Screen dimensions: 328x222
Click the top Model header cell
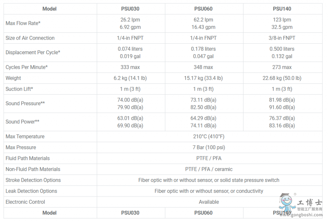coord(50,9)
